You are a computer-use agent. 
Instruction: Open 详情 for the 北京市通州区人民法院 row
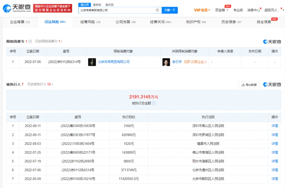point(275,170)
